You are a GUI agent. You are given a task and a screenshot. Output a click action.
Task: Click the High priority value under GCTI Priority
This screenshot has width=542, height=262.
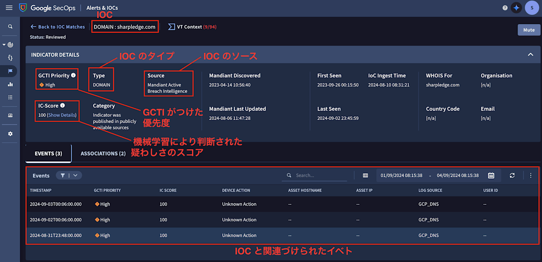point(47,85)
